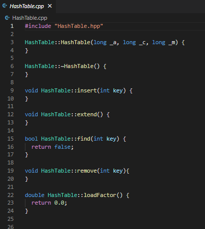This screenshot has height=229, width=205.
Task: Click line number 22 in gutter
Action: pos(11,195)
